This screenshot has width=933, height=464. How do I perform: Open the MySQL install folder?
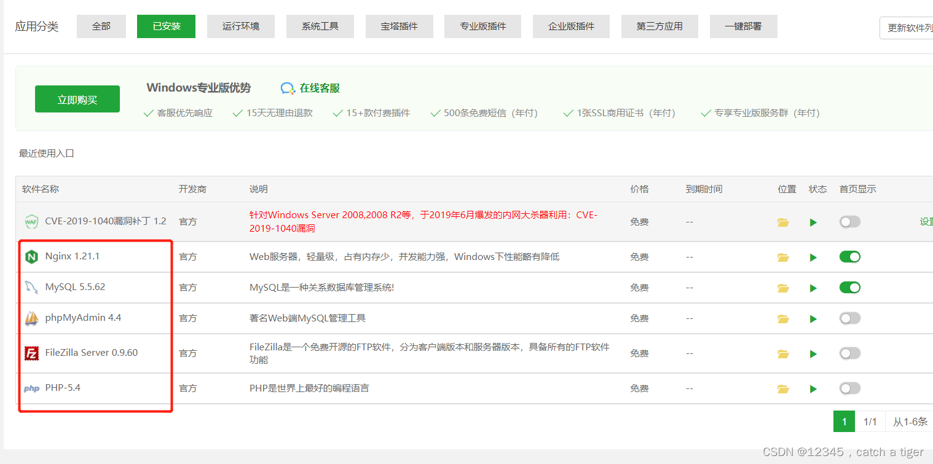[783, 288]
